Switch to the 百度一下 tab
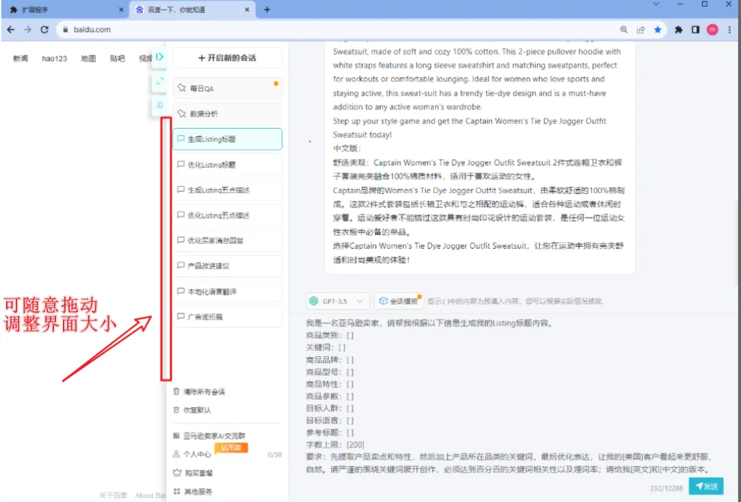741x502 pixels. 193,10
